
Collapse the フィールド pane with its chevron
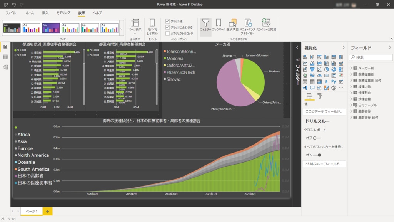pyautogui.click(x=390, y=47)
